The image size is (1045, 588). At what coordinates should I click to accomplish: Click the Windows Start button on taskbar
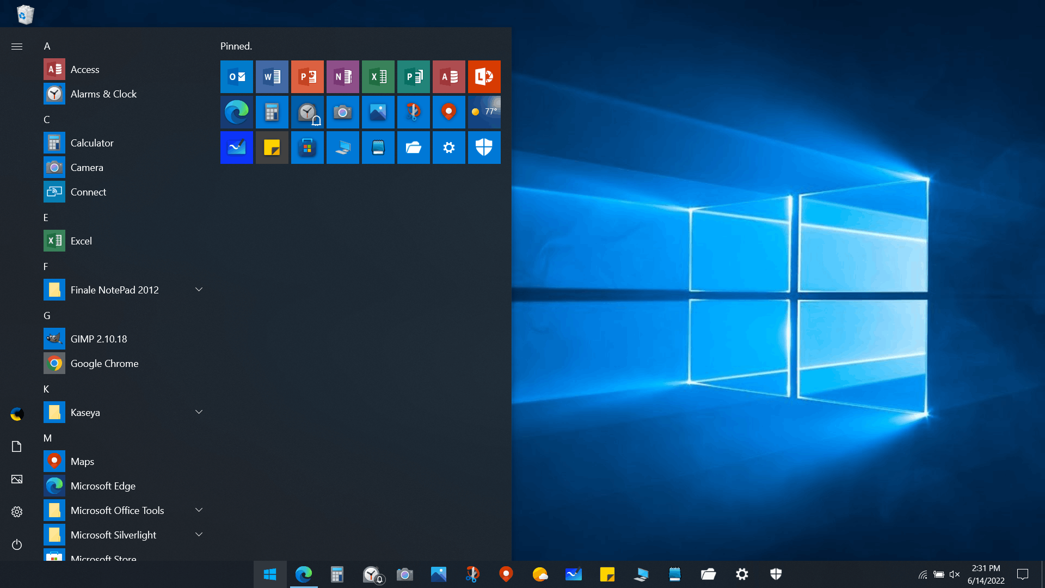[x=270, y=574]
